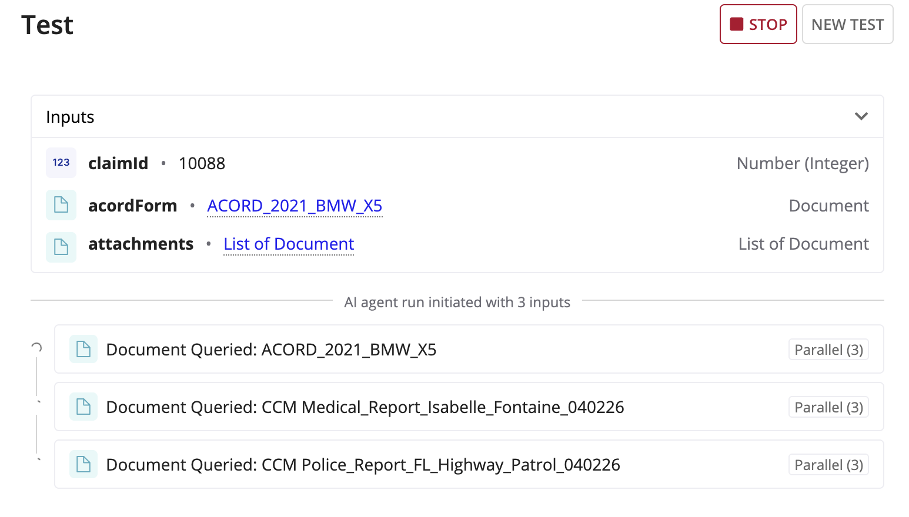909x517 pixels.
Task: Click Parallel (3) badge on Medical_Report step
Action: coord(828,407)
